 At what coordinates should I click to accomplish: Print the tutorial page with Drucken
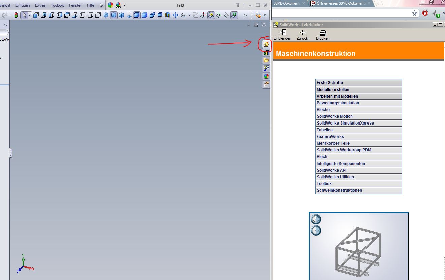[323, 35]
